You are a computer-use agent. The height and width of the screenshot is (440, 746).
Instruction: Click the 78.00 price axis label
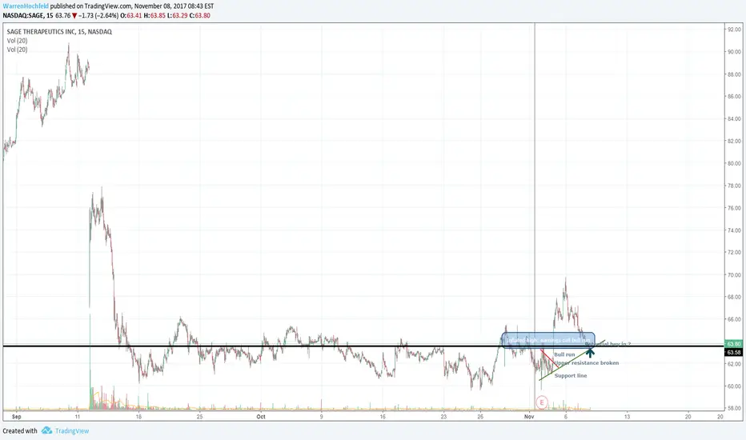[734, 186]
